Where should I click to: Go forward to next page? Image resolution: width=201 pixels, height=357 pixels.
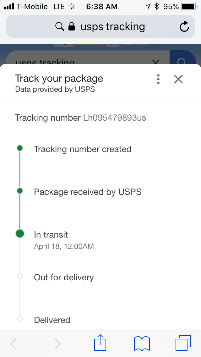(57, 343)
